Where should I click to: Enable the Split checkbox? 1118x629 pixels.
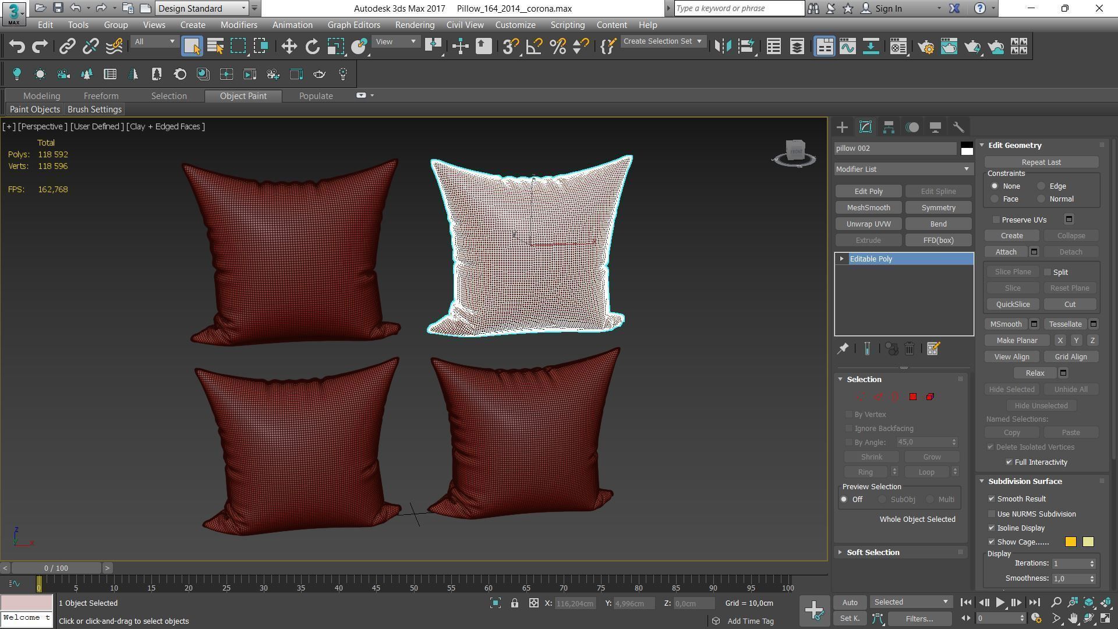click(1048, 272)
